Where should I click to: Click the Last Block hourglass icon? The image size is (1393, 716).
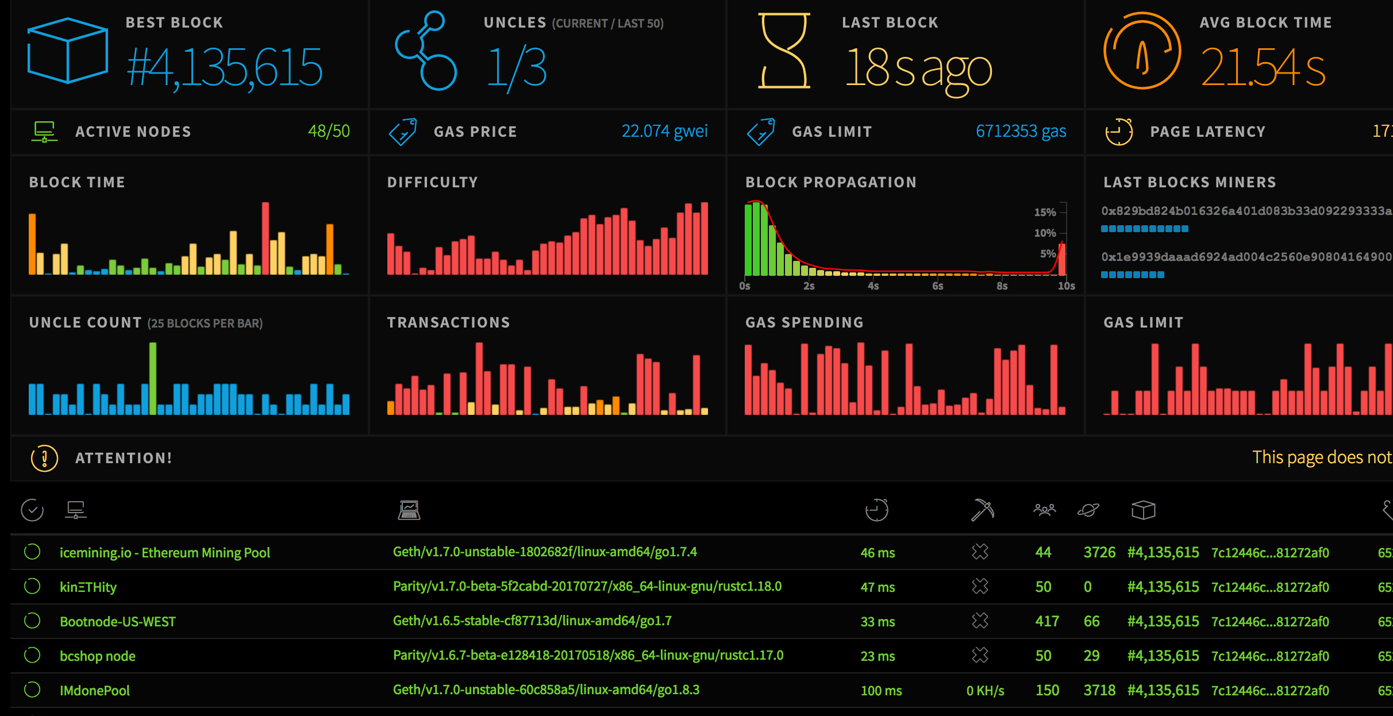pyautogui.click(x=784, y=51)
